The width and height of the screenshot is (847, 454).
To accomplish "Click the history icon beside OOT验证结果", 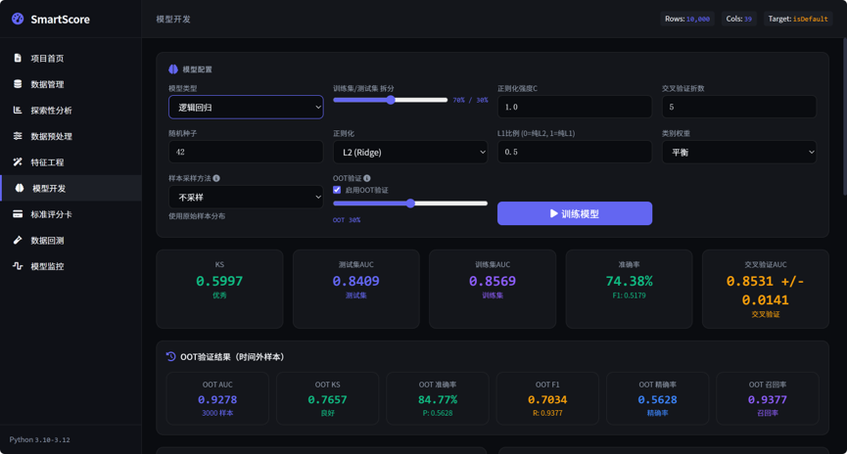I will point(170,356).
